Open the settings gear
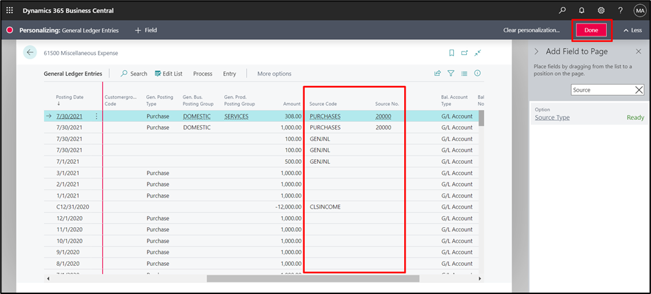 pos(601,10)
